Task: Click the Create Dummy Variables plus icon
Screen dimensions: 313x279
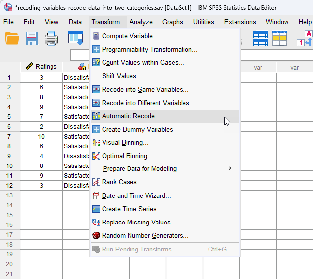Action: pyautogui.click(x=96, y=129)
